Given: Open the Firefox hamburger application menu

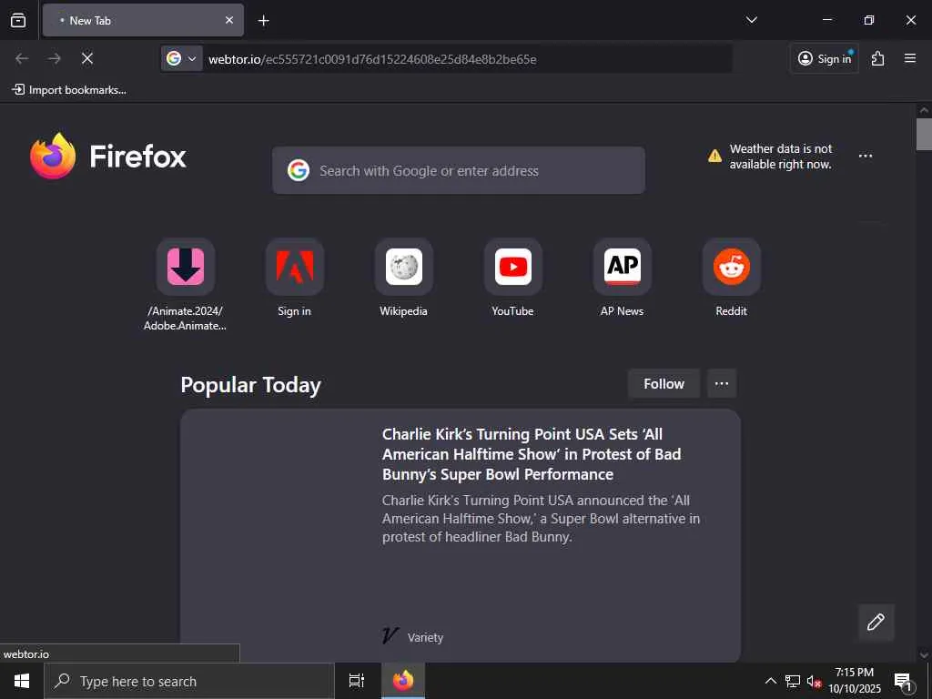Looking at the screenshot, I should coord(910,58).
